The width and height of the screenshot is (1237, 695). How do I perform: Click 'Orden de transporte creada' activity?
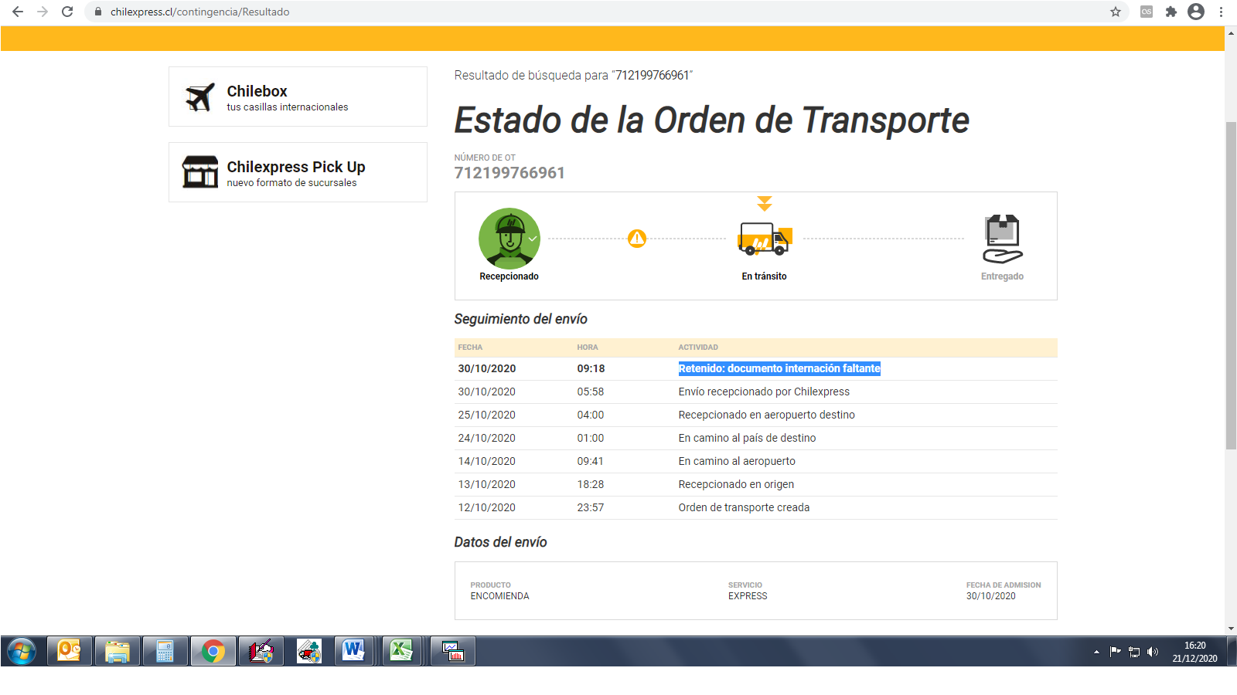pyautogui.click(x=744, y=507)
